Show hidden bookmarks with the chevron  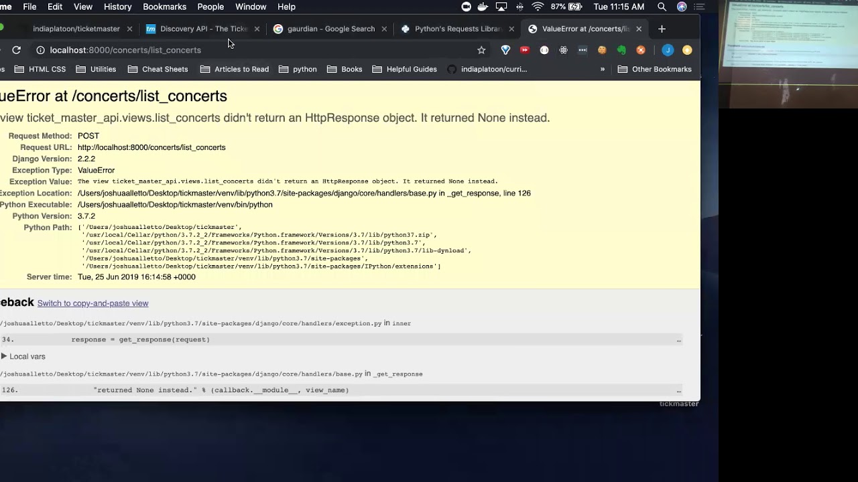[x=603, y=69]
